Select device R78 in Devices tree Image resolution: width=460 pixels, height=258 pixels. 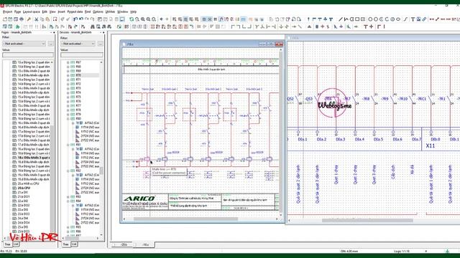coord(78,110)
